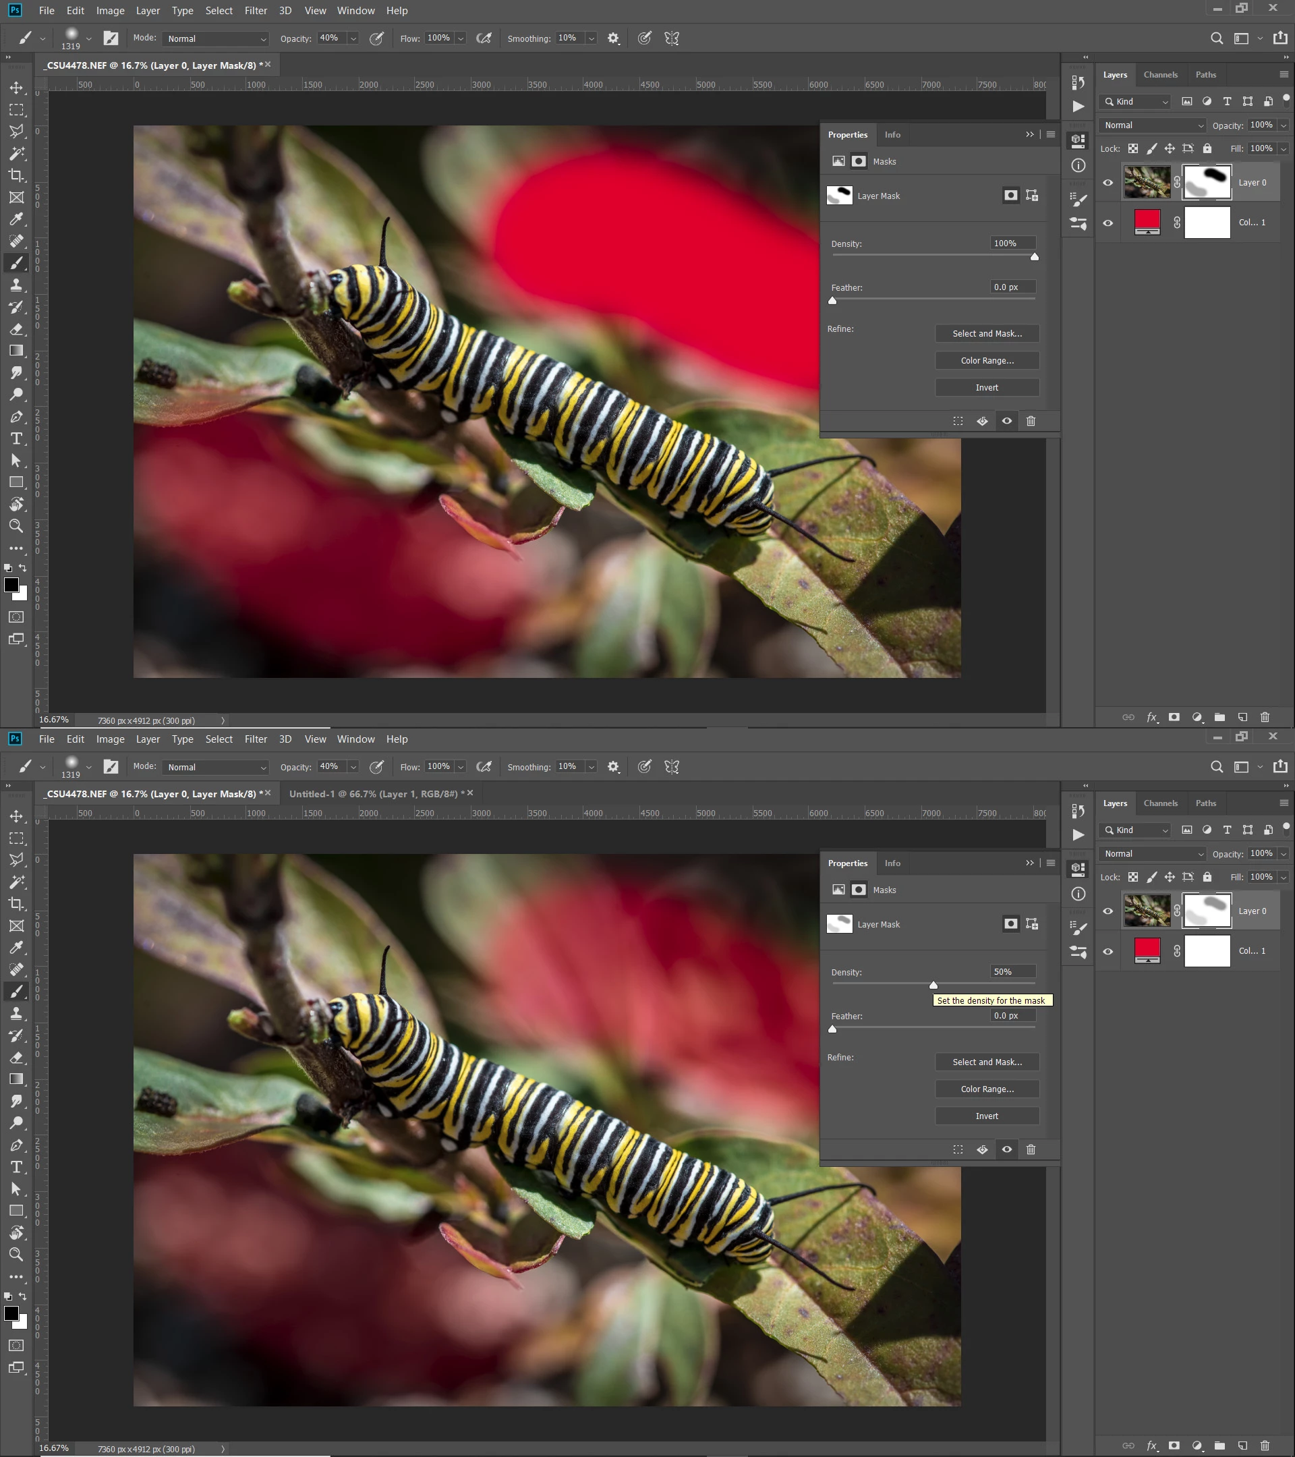Image resolution: width=1295 pixels, height=1457 pixels.
Task: Toggle mask visibility eye in lower Properties panel
Action: click(x=1006, y=1149)
